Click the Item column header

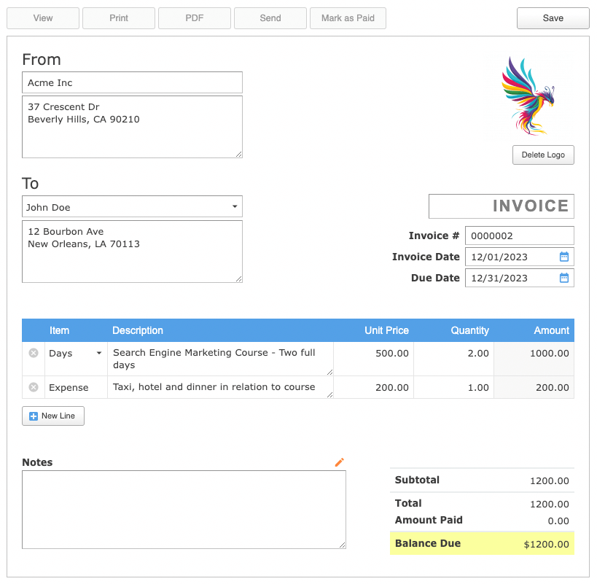pos(59,330)
